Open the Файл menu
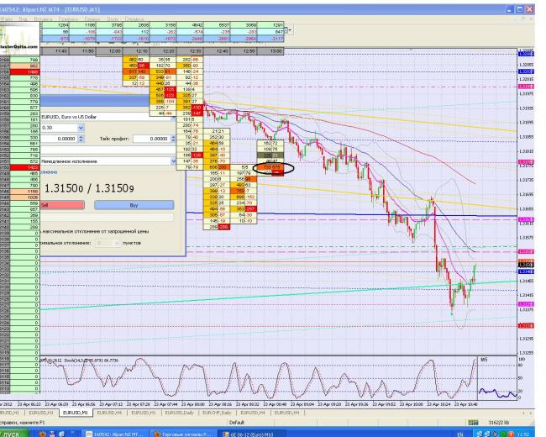The height and width of the screenshot is (437, 546). (6, 18)
